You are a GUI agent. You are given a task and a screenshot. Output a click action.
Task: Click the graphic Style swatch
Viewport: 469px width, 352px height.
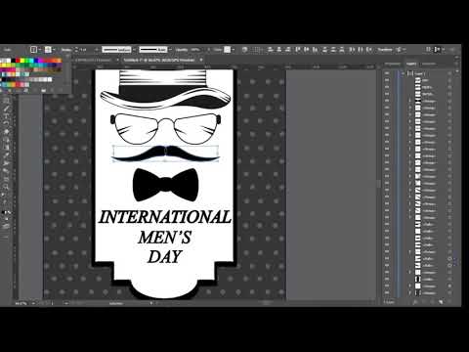[x=227, y=50]
